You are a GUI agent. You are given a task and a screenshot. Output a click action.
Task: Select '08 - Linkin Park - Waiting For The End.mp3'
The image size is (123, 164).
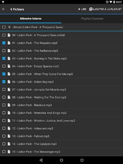[x=39, y=97]
